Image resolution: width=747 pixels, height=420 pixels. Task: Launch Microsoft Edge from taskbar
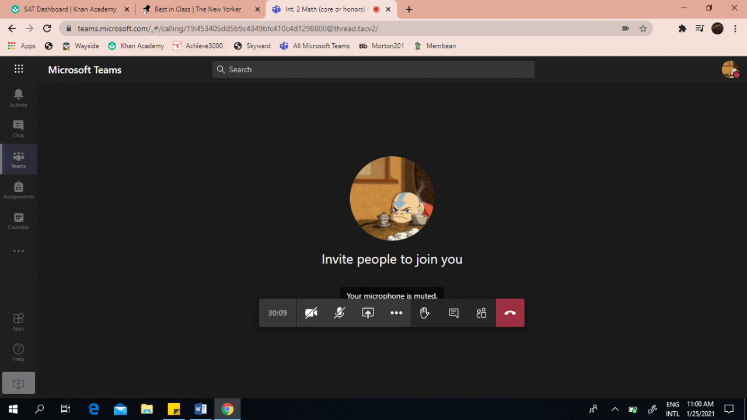(x=93, y=409)
